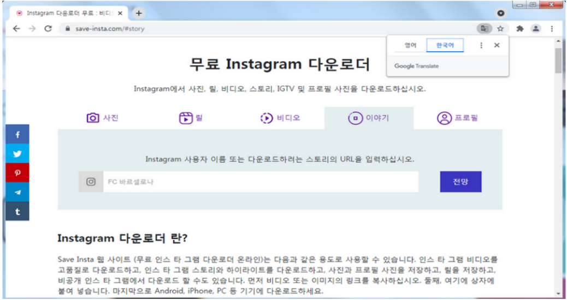Select 한국어 in translate popup
The height and width of the screenshot is (300, 567).
click(445, 45)
